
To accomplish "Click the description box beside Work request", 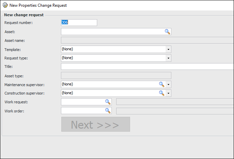I will point(175,102).
